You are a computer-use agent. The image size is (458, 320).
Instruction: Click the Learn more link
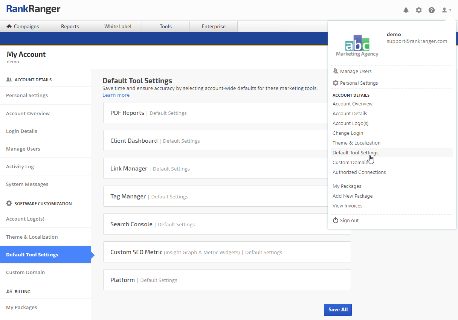click(x=116, y=95)
